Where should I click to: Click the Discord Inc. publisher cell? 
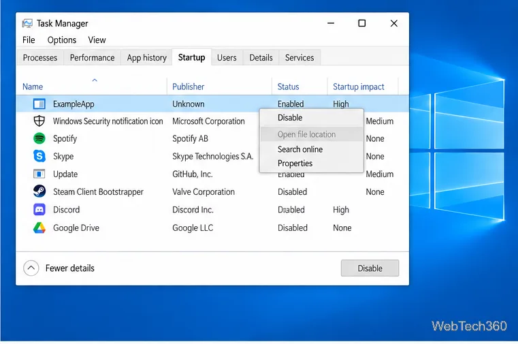193,210
